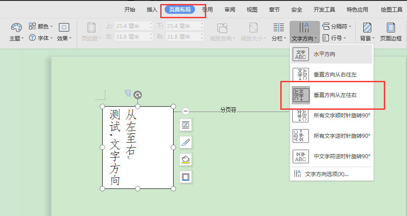407x216 pixels.
Task: Open the 纸张大小 paper size menu
Action: [253, 32]
